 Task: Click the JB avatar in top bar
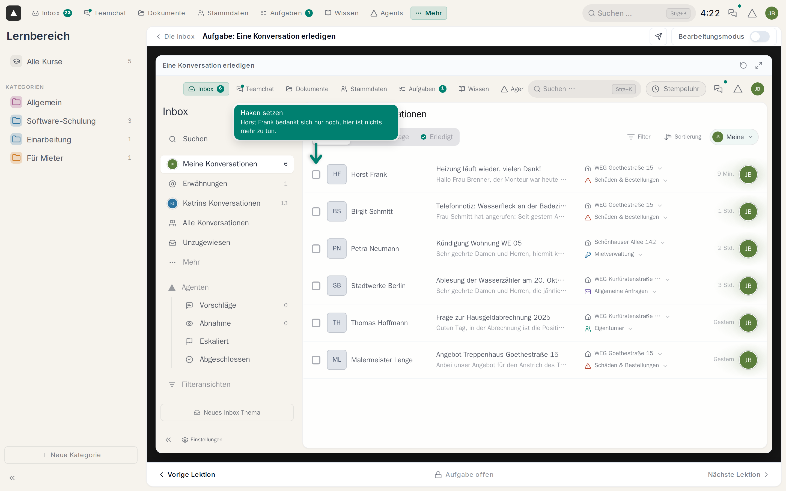[x=772, y=13]
